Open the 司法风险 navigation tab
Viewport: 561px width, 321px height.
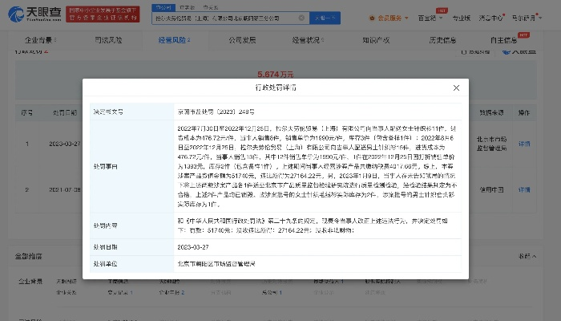(108, 40)
